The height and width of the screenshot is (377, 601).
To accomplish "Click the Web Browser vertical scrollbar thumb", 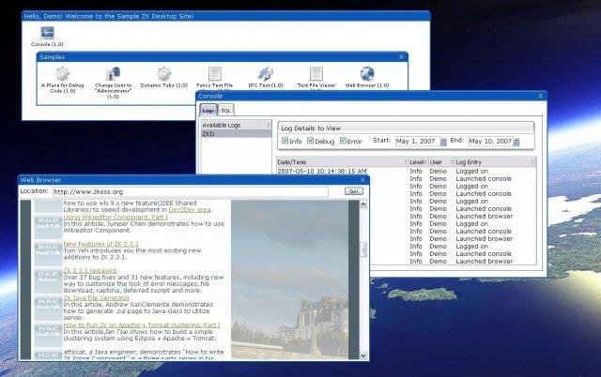I will coord(363,249).
